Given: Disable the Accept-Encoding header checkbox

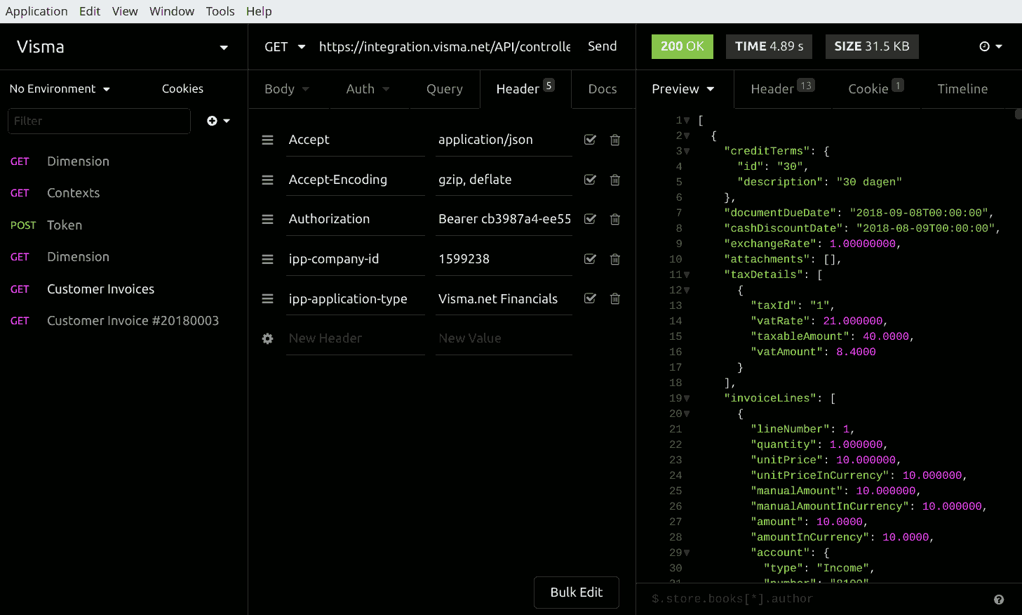Looking at the screenshot, I should [x=590, y=180].
